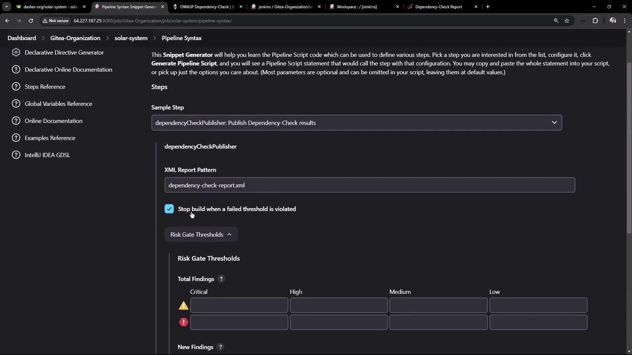The height and width of the screenshot is (355, 632).
Task: Open Declarative Directive Generator gear icon
Action: point(16,52)
